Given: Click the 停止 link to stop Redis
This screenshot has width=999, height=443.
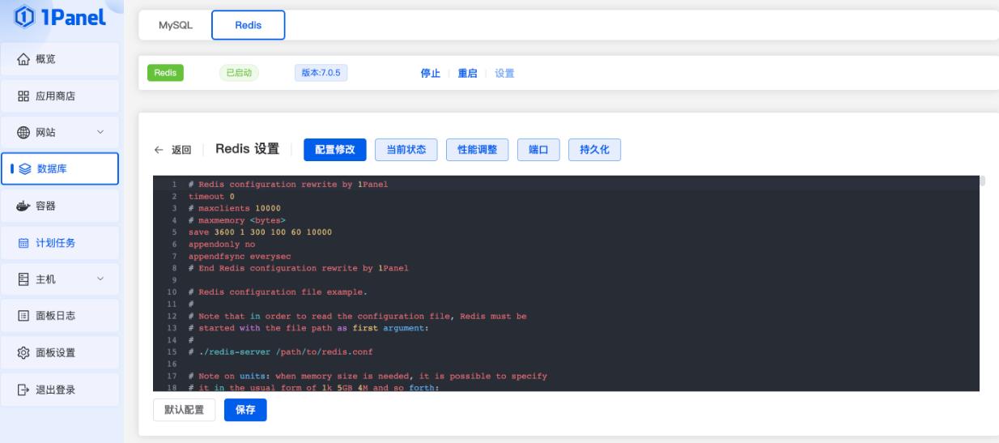Looking at the screenshot, I should click(x=430, y=73).
